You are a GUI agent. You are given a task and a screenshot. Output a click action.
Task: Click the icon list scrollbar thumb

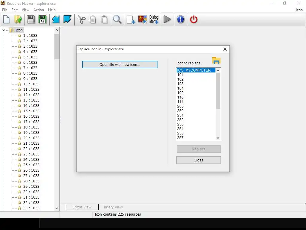coord(218,91)
